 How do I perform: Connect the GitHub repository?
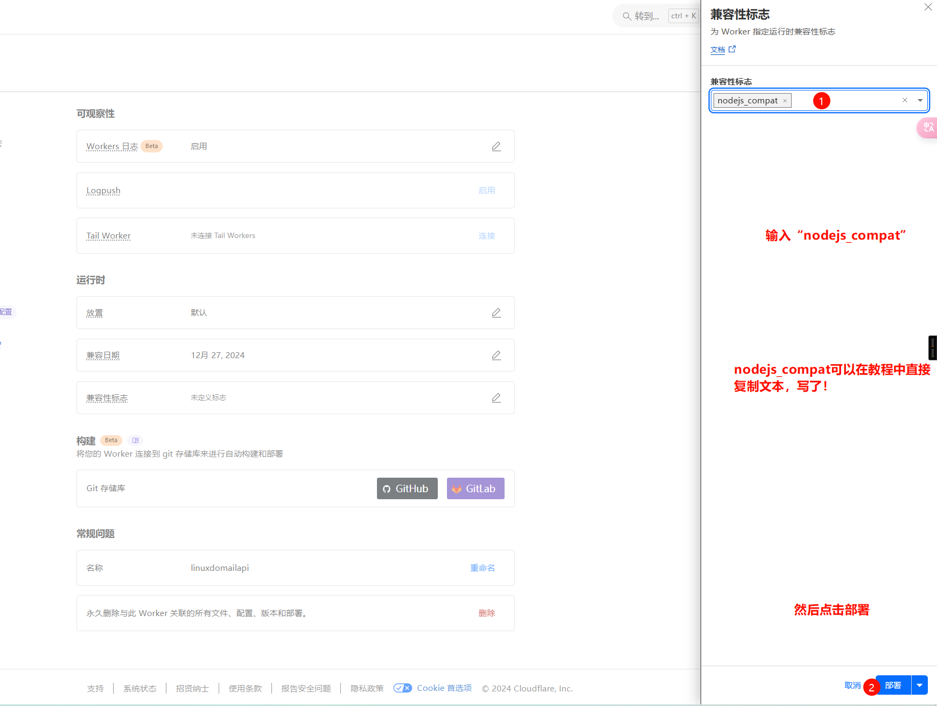[x=407, y=488]
